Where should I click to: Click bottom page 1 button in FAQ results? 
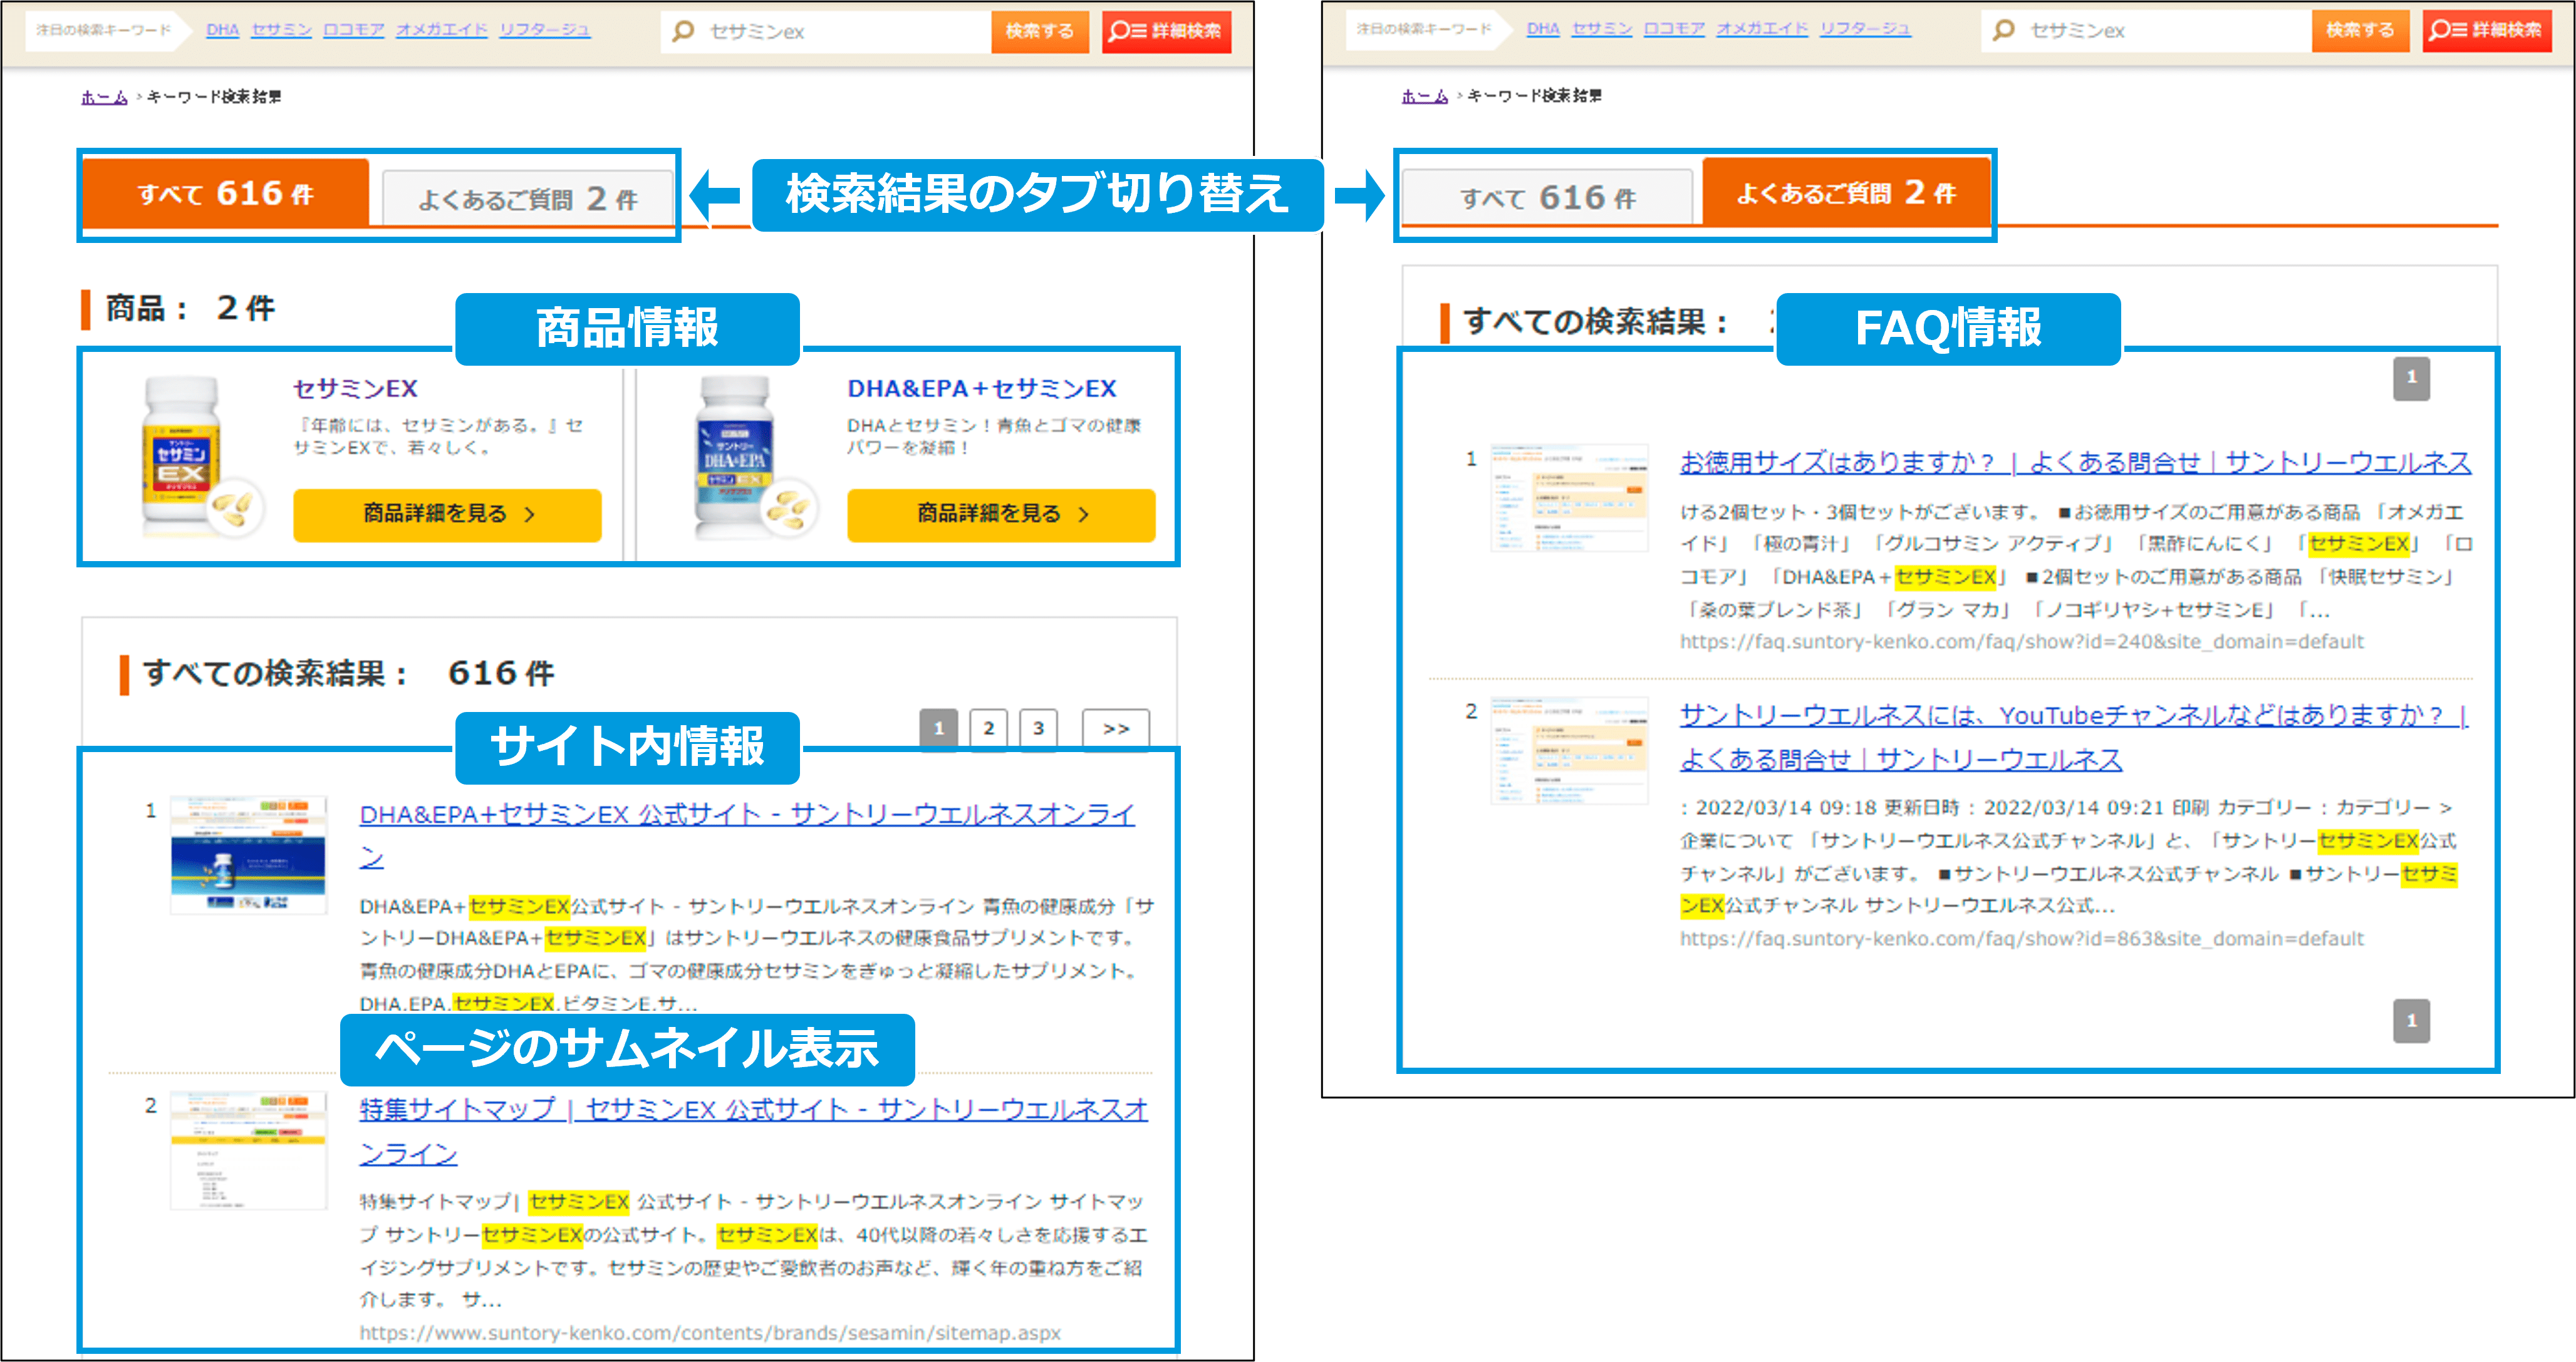coord(2411,1021)
